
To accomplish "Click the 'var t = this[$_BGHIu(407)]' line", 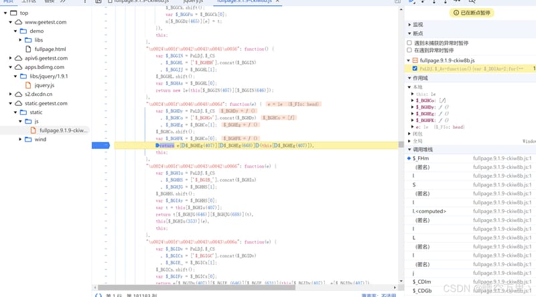I will (189, 208).
